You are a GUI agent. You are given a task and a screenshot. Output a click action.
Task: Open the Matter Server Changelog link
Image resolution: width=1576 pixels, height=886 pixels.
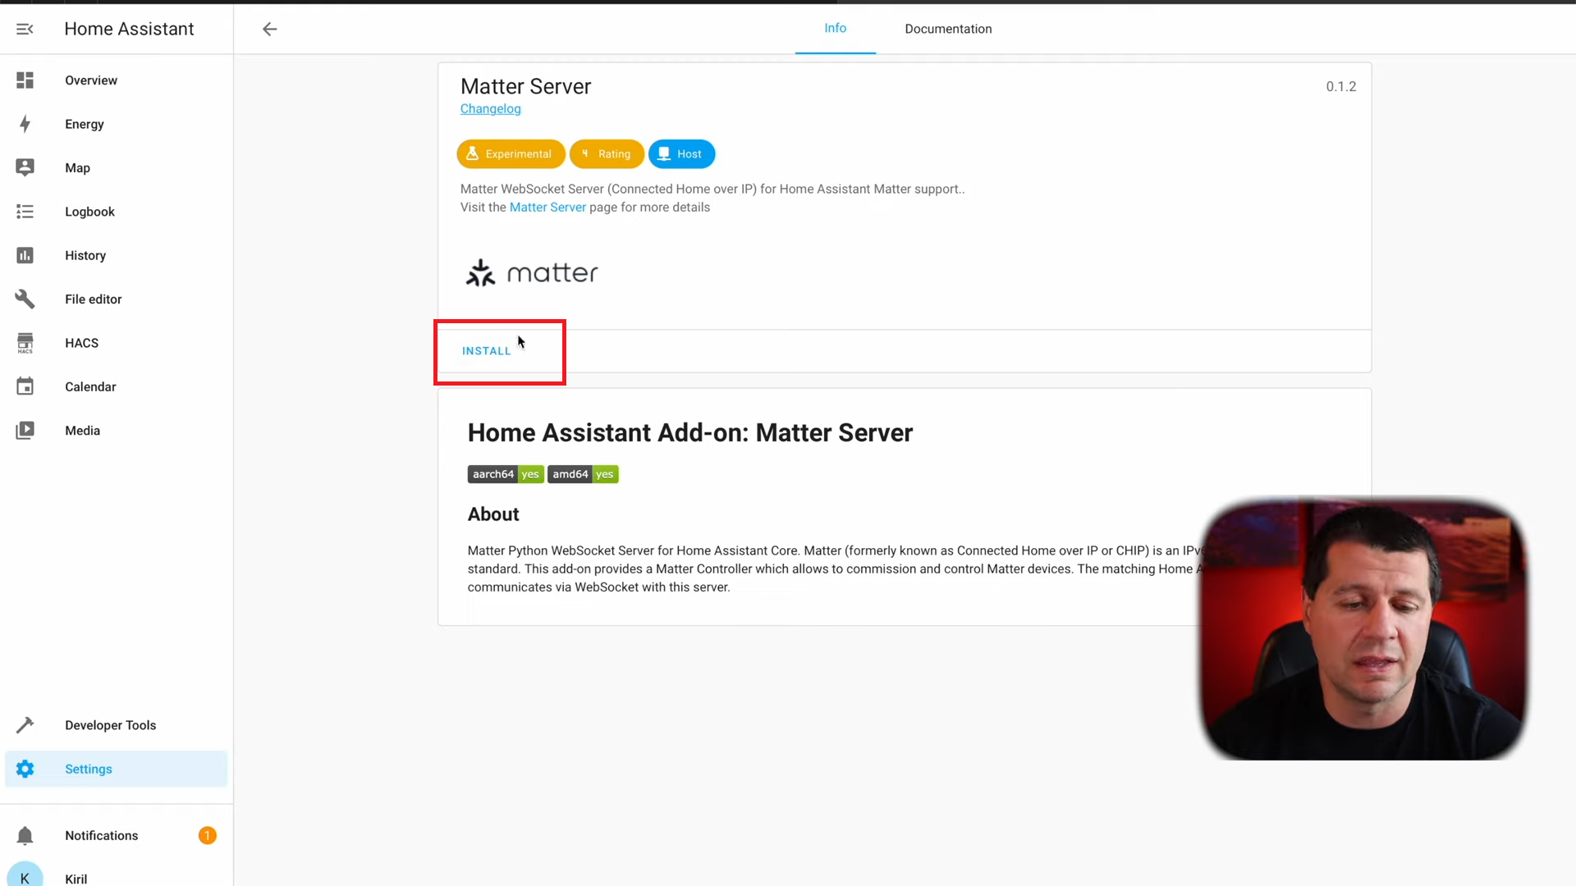point(489,108)
